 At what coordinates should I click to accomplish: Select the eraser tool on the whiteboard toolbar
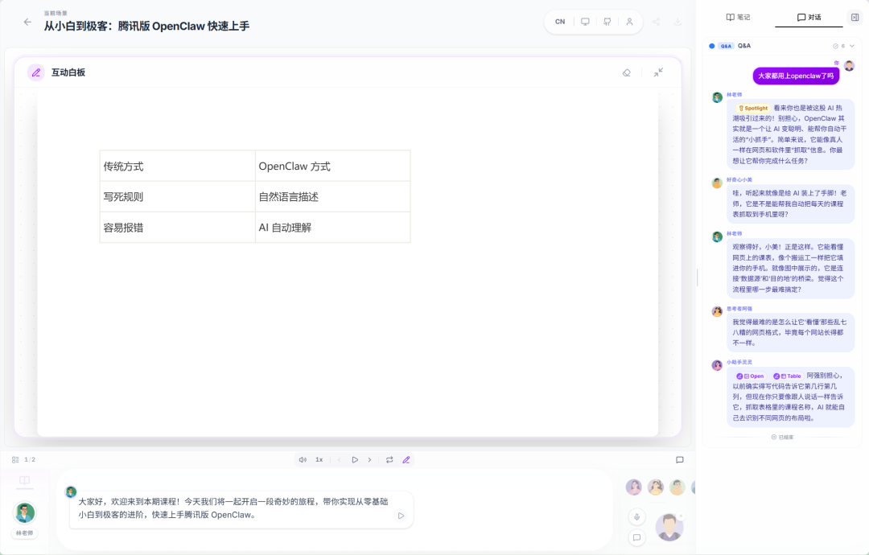627,72
